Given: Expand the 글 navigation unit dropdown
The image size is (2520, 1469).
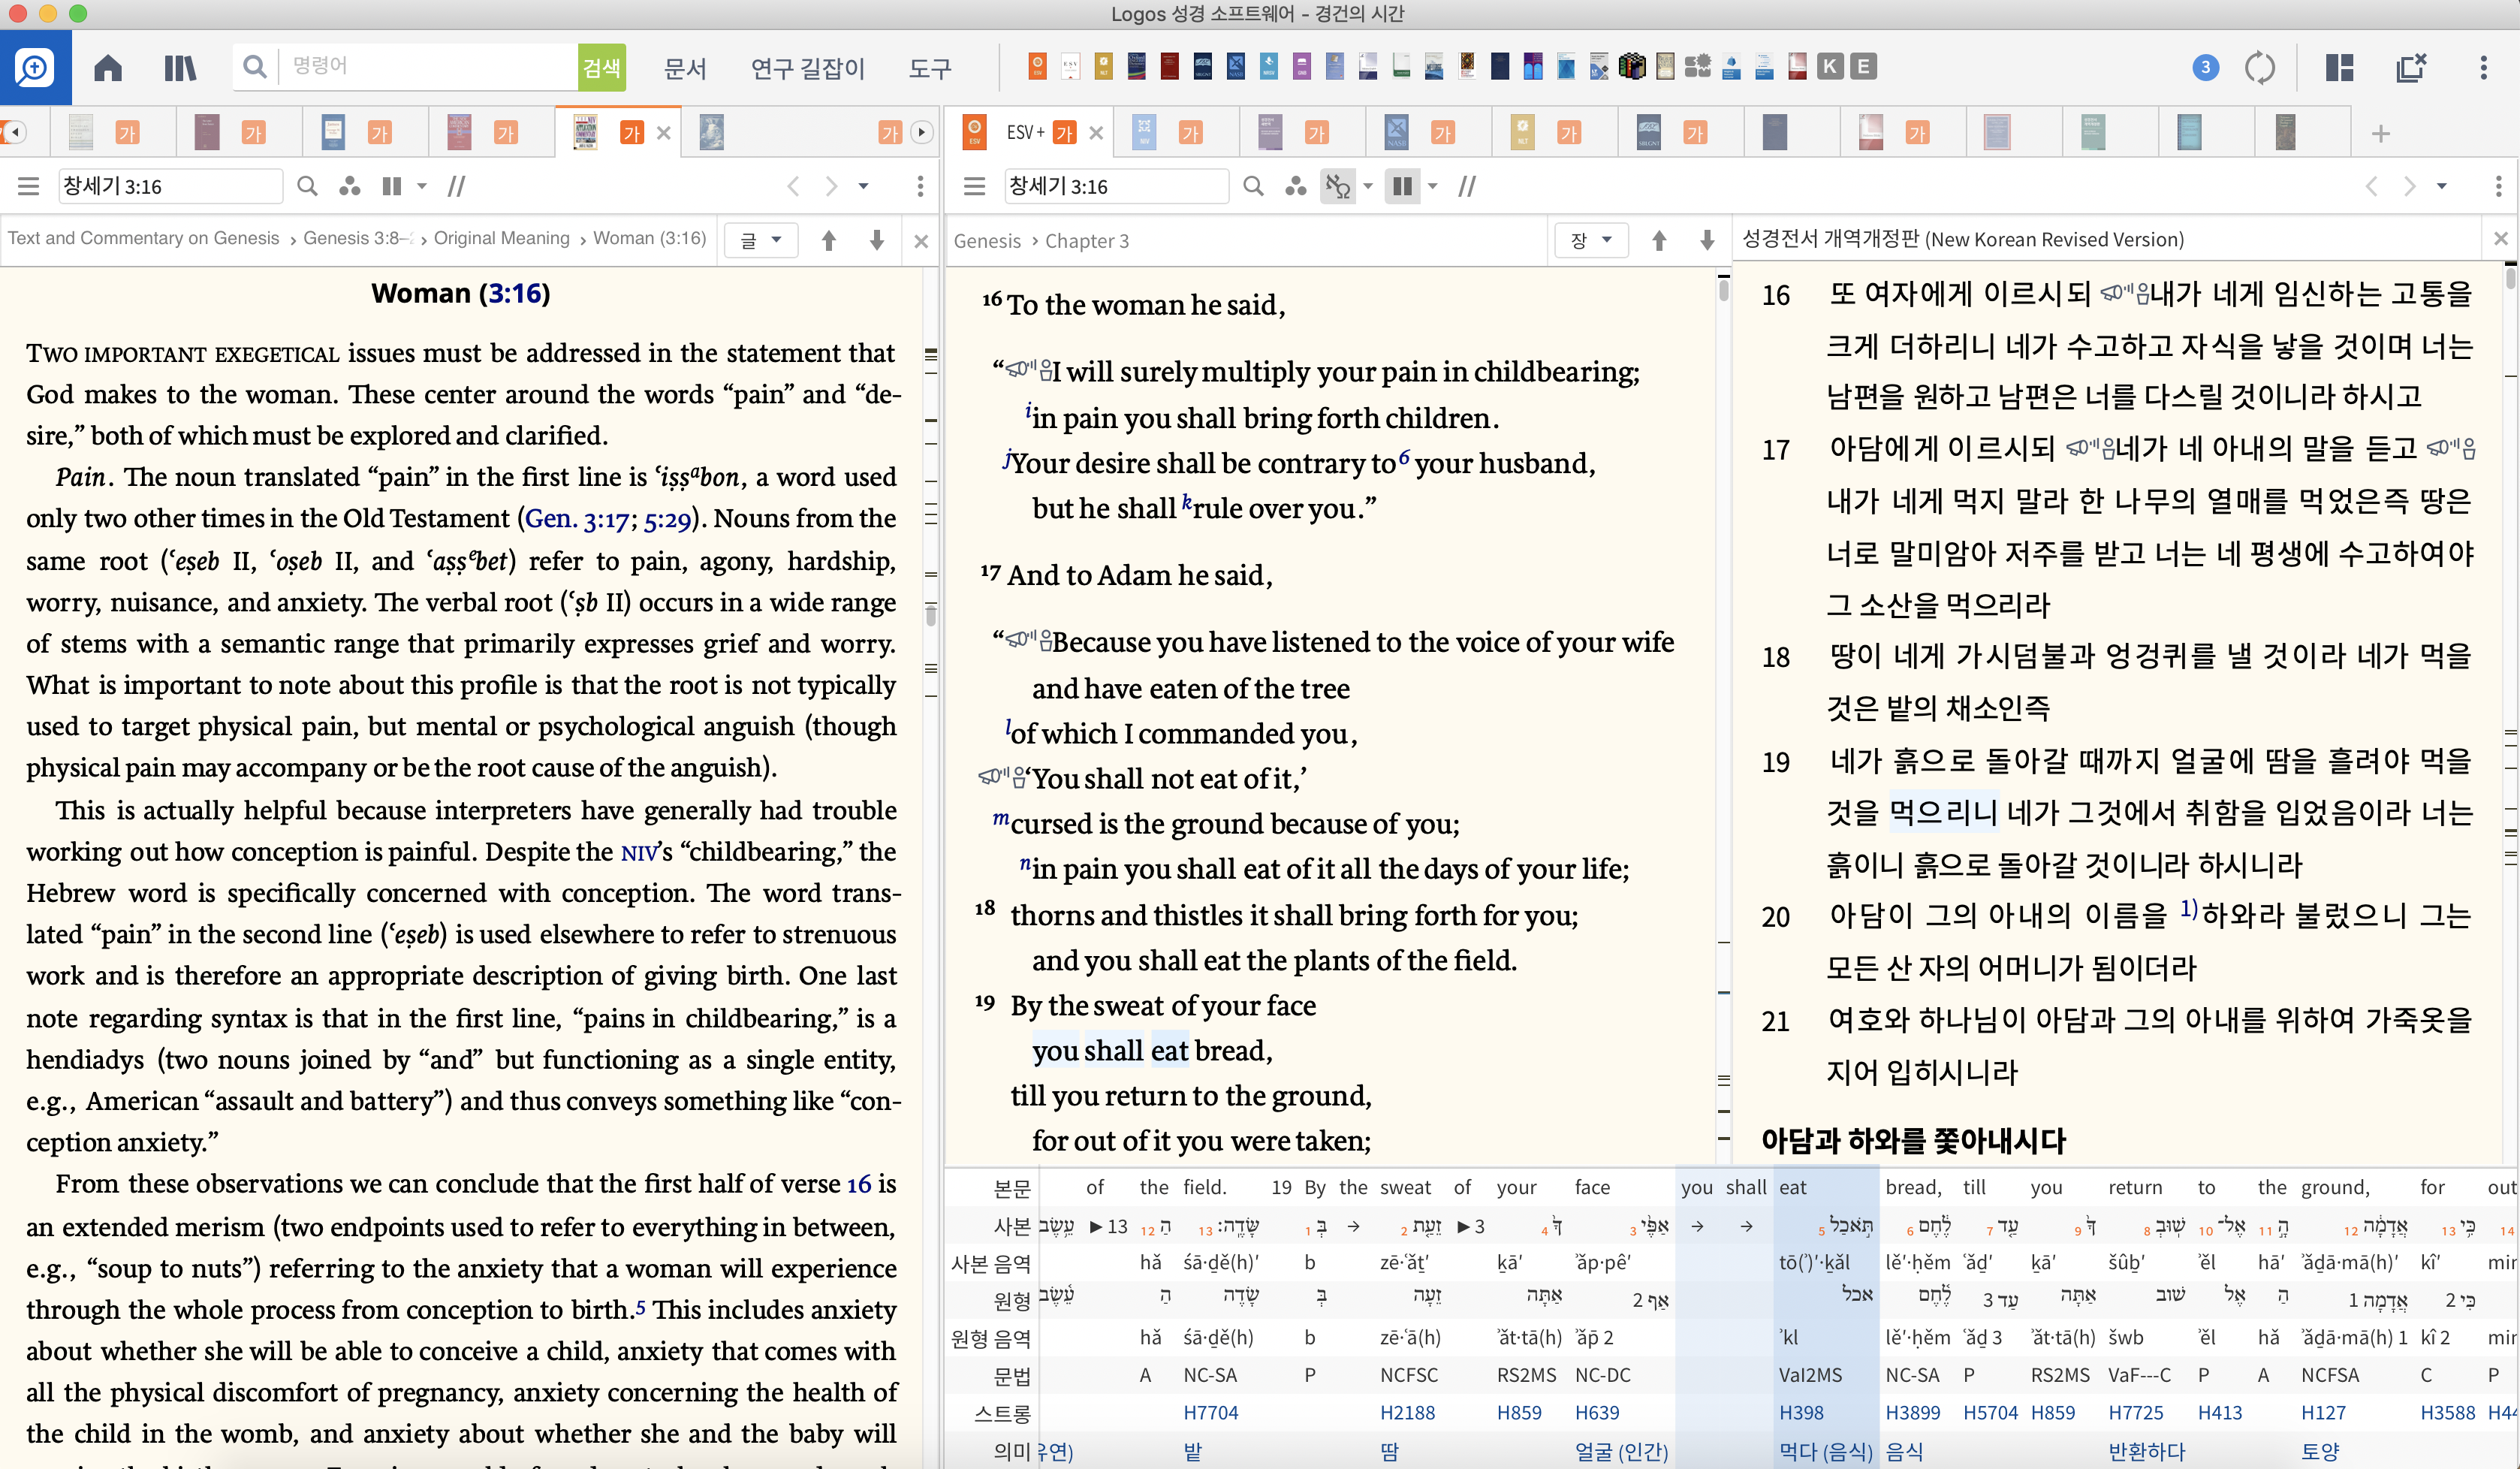Looking at the screenshot, I should point(760,241).
